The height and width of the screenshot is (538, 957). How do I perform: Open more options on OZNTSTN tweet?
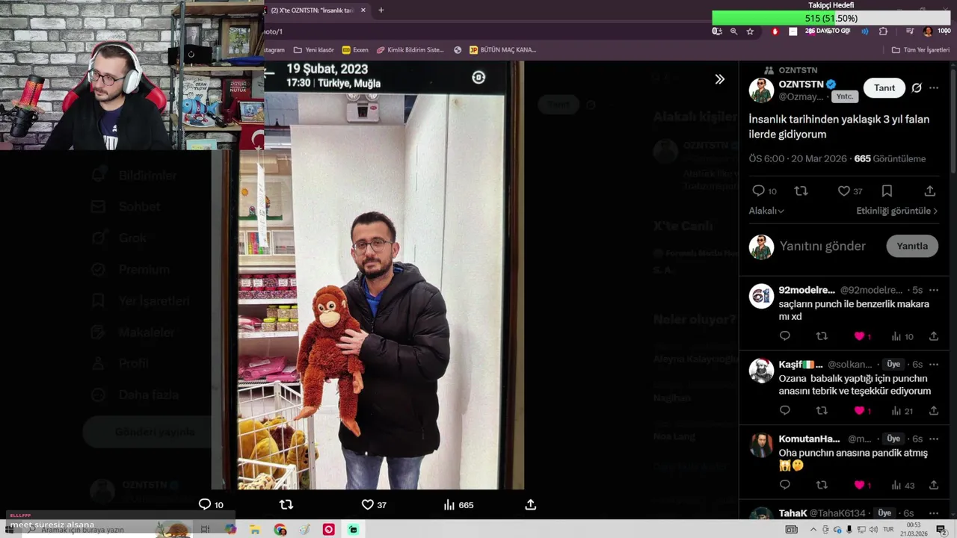click(934, 87)
